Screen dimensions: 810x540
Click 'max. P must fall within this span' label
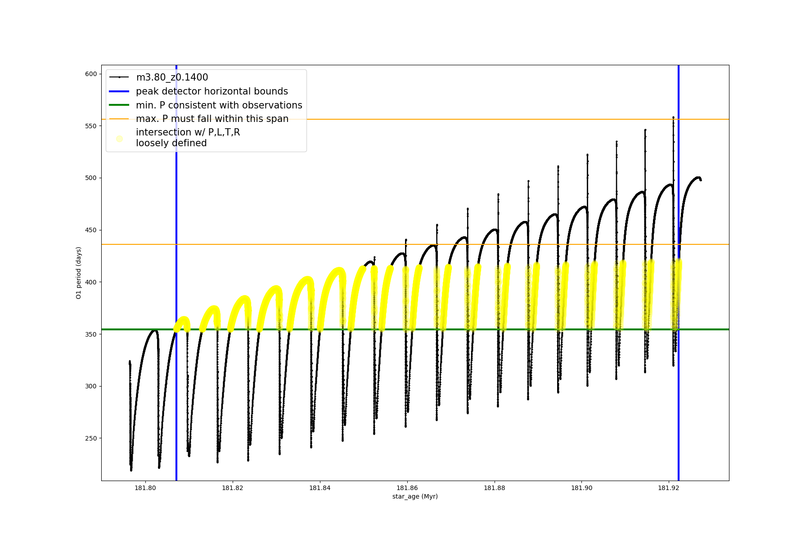coord(212,119)
